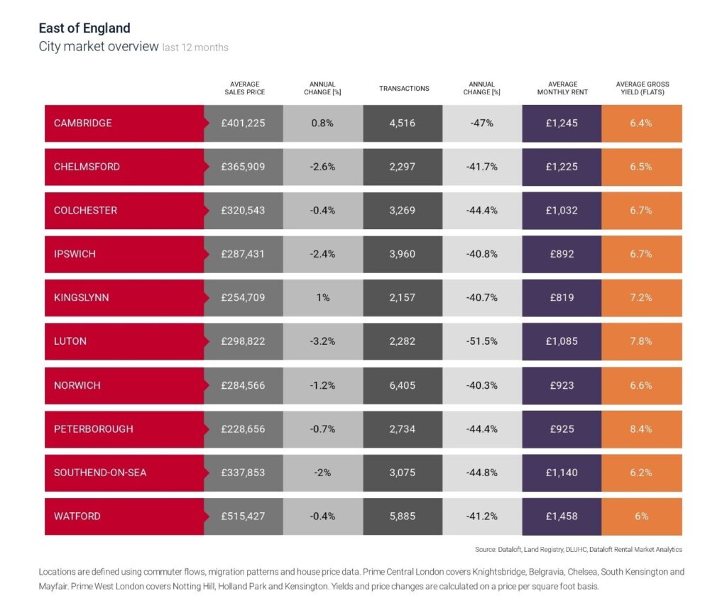Select the WATFORD city row label
The height and width of the screenshot is (613, 727).
77,517
